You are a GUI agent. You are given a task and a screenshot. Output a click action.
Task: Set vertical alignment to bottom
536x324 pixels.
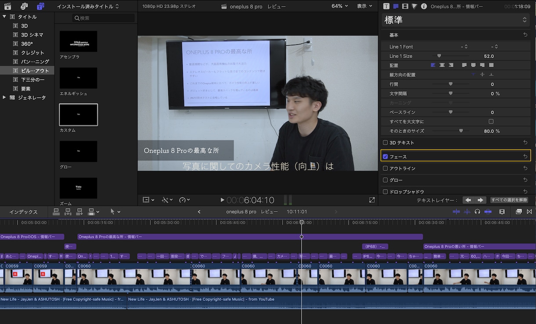(x=491, y=75)
